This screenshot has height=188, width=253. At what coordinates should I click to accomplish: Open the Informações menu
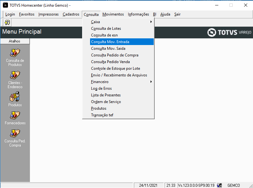(x=138, y=14)
